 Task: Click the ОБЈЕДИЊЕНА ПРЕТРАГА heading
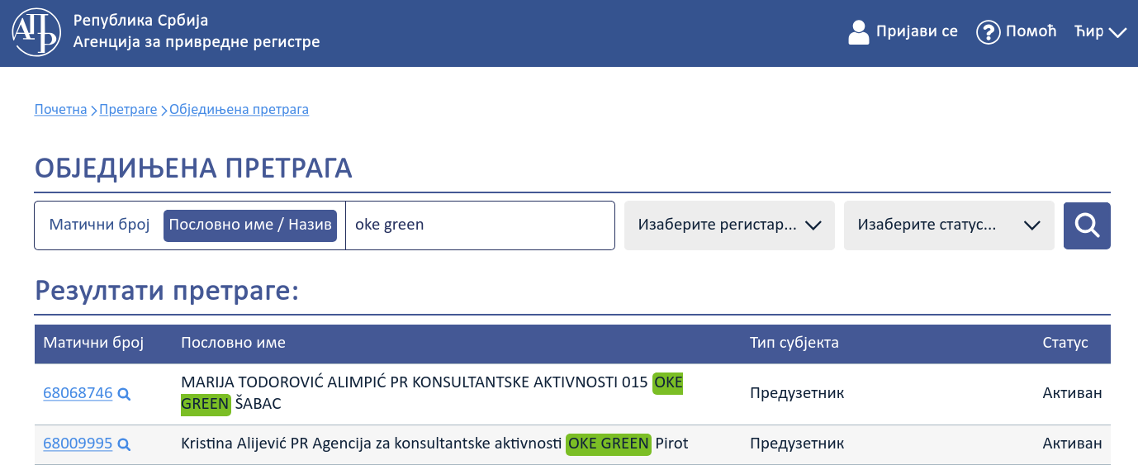pyautogui.click(x=193, y=168)
